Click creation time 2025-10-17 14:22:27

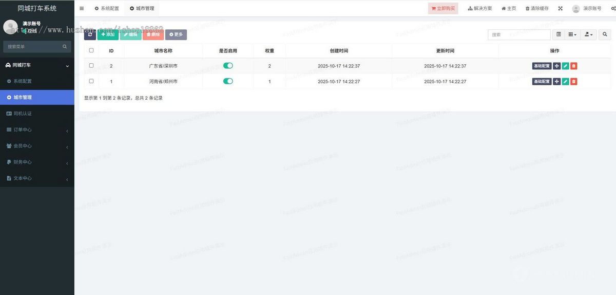(339, 81)
